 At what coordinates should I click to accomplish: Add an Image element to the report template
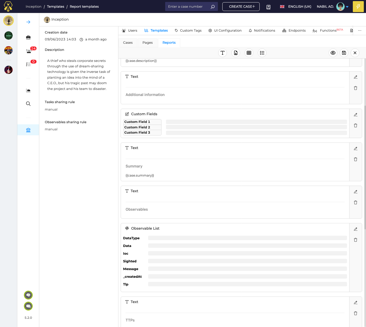click(x=236, y=53)
